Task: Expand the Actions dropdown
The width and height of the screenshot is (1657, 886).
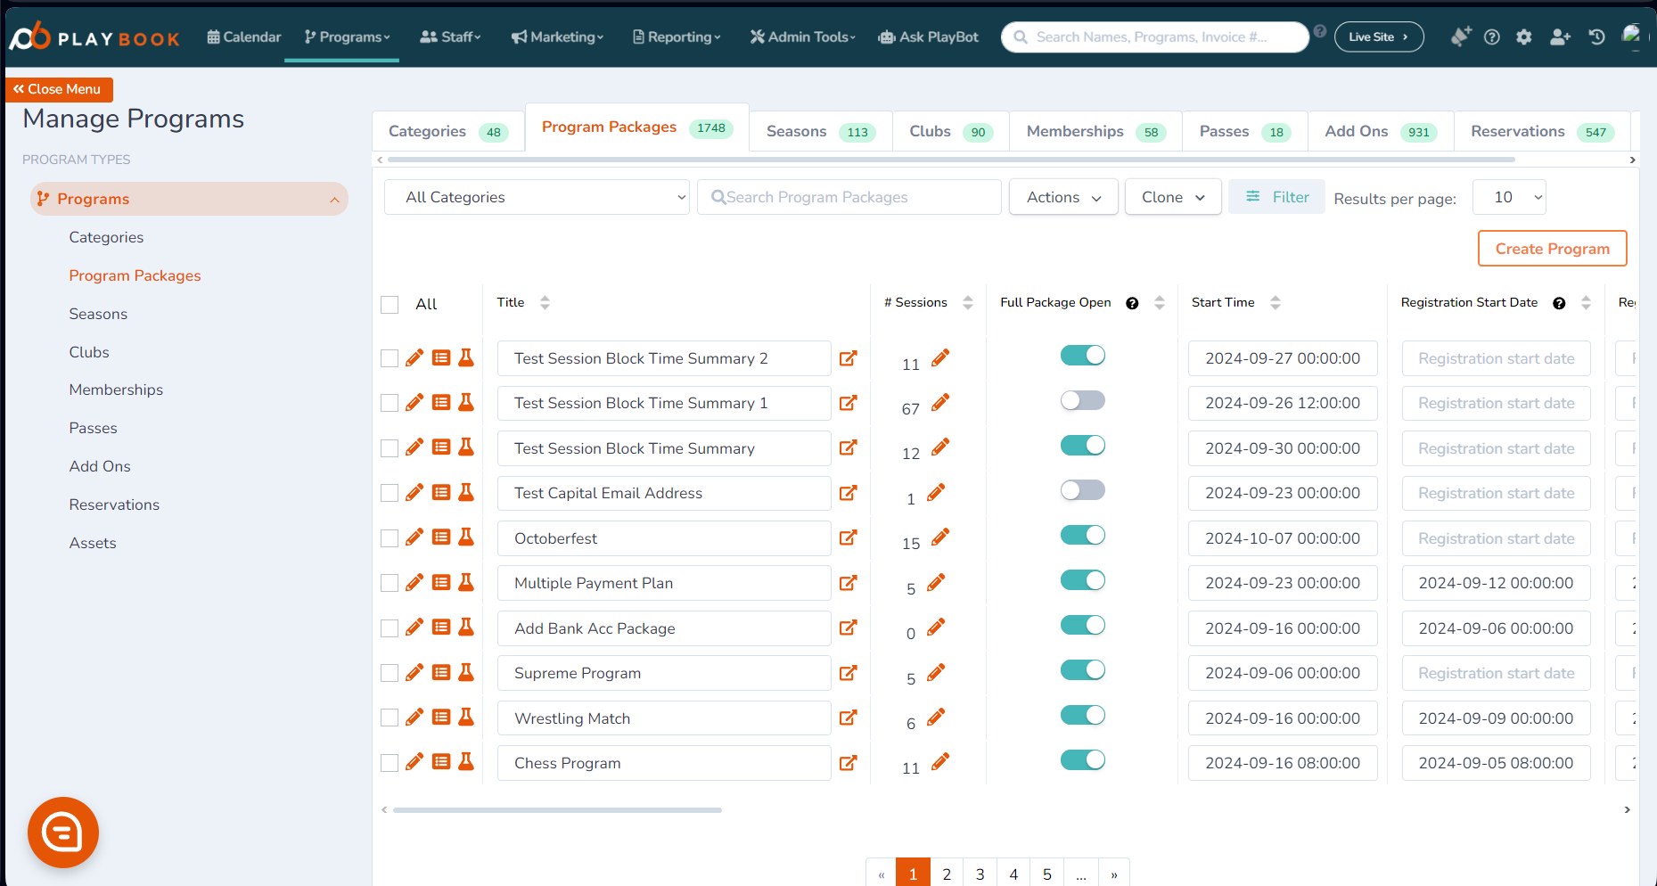Action: pyautogui.click(x=1063, y=197)
